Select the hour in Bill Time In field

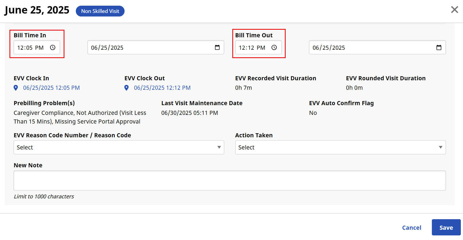[x=21, y=48]
